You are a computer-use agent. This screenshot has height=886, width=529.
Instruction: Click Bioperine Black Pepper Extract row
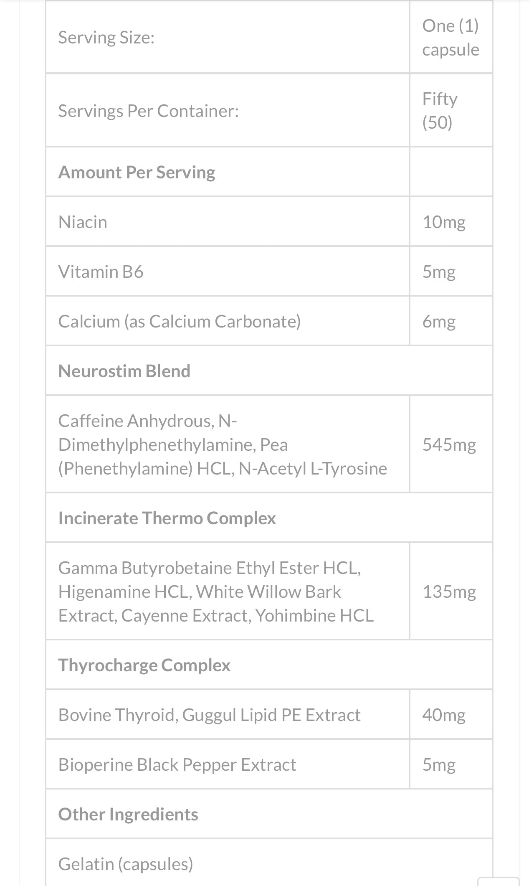pos(177,764)
